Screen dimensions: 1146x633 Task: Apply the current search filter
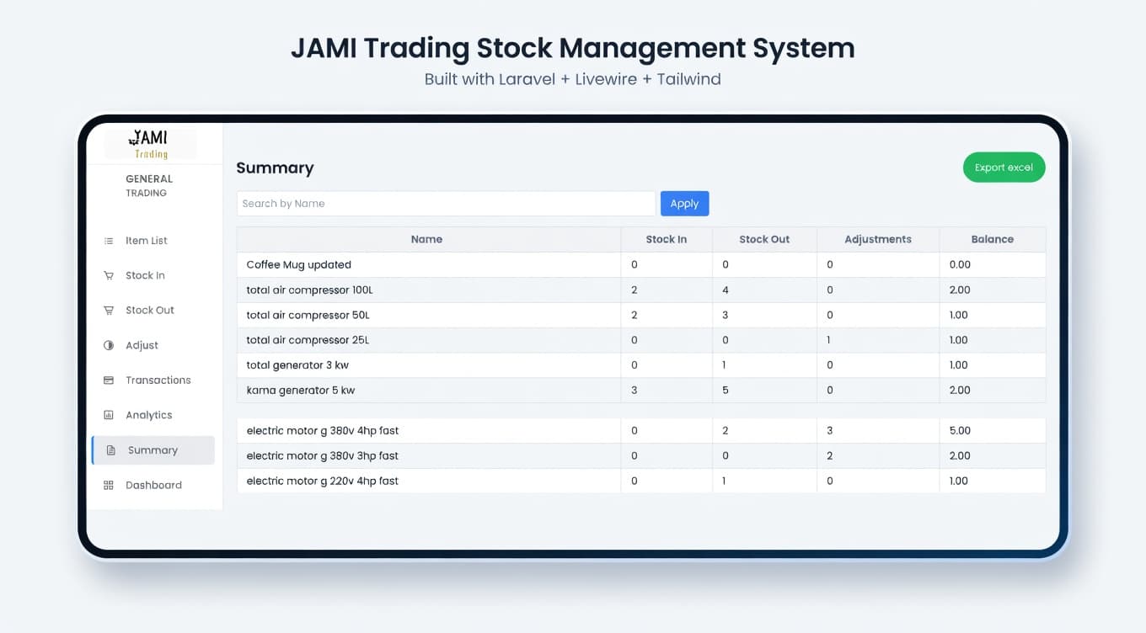(x=684, y=203)
